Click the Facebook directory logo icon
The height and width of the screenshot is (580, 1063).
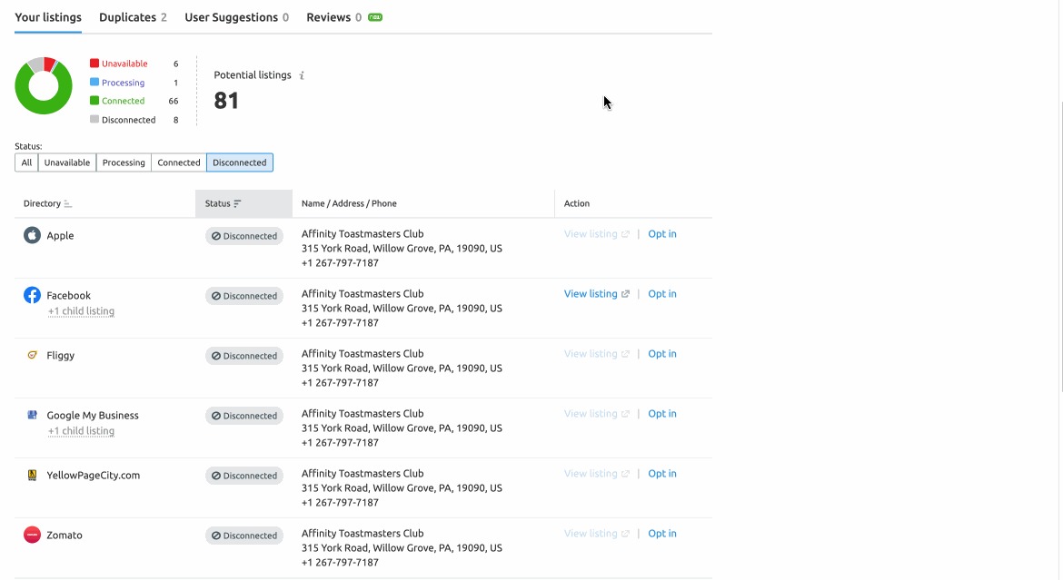[32, 295]
